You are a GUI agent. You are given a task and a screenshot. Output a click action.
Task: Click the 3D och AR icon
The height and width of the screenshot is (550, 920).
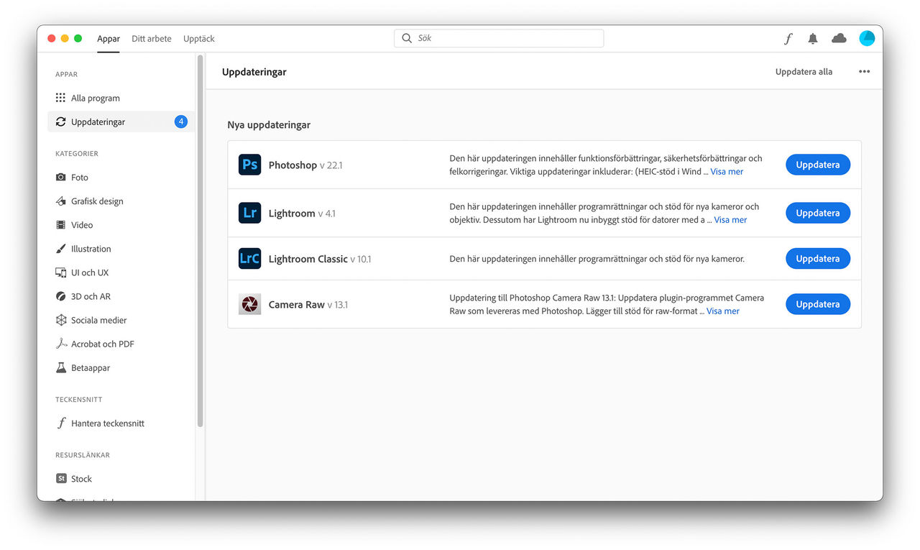pyautogui.click(x=60, y=296)
